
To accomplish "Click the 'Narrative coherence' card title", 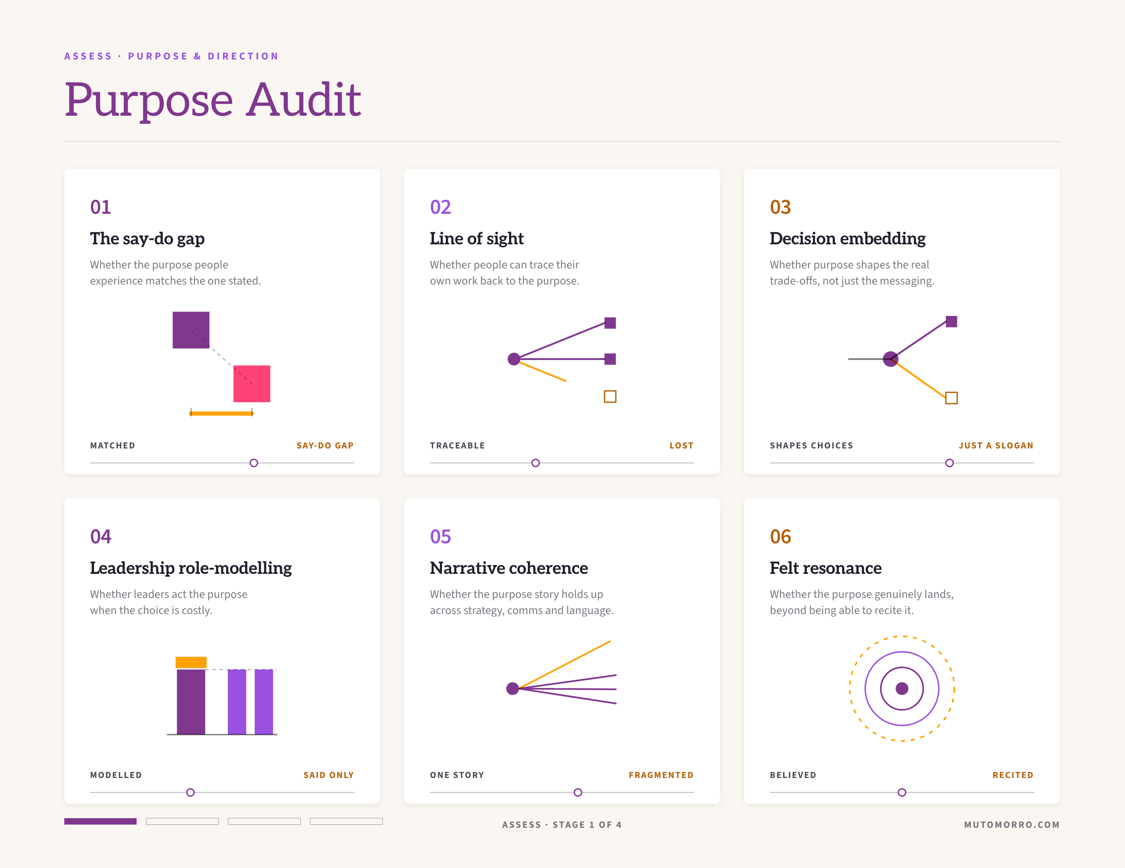I will coord(509,568).
